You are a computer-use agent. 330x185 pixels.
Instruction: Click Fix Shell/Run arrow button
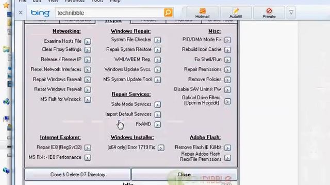tap(227, 60)
